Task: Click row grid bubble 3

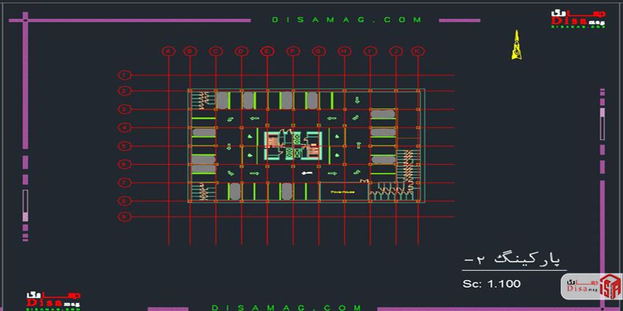Action: tap(125, 109)
